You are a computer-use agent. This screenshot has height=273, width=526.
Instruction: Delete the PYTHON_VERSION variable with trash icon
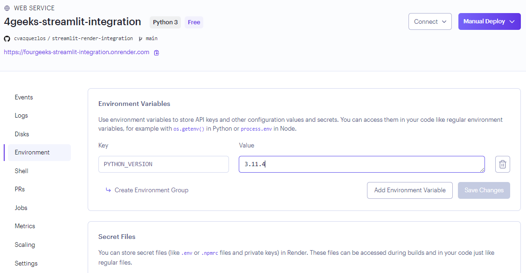coord(503,164)
